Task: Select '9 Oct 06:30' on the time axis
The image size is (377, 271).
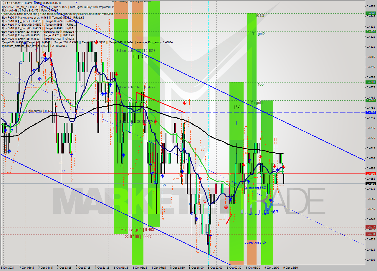Action: (253, 268)
